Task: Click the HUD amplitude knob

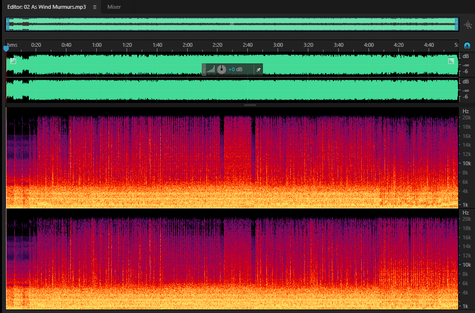Action: point(221,70)
